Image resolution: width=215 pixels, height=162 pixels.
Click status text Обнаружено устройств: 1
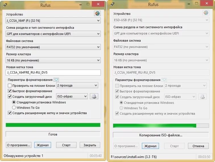coord(23,156)
